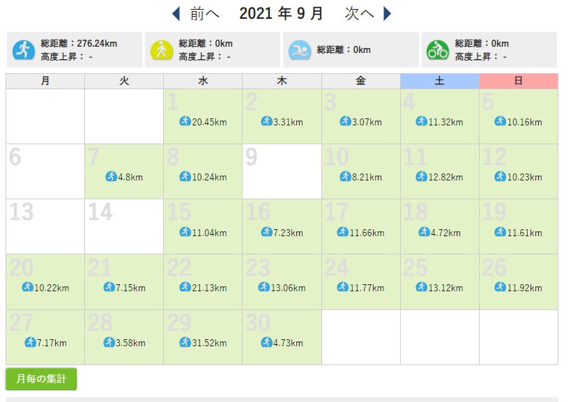Open the 4.73km entry on the 30th
This screenshot has width=573, height=402.
pyautogui.click(x=282, y=343)
